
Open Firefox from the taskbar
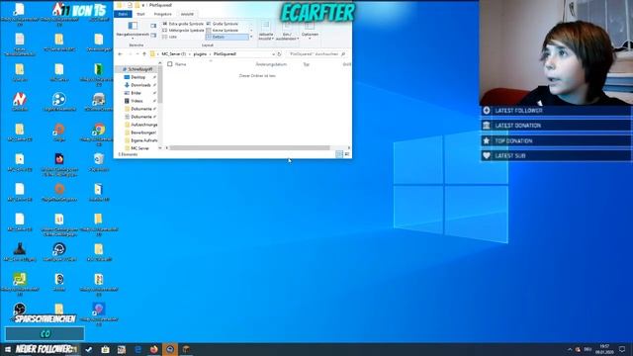[x=154, y=349]
